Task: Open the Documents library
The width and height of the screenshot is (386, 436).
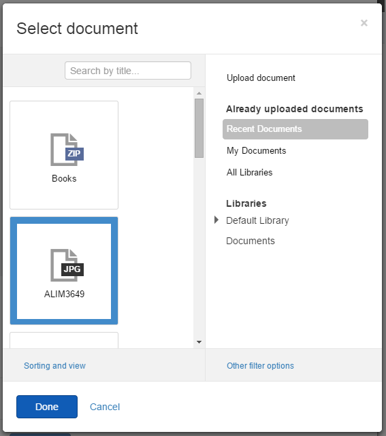Action: coord(251,241)
